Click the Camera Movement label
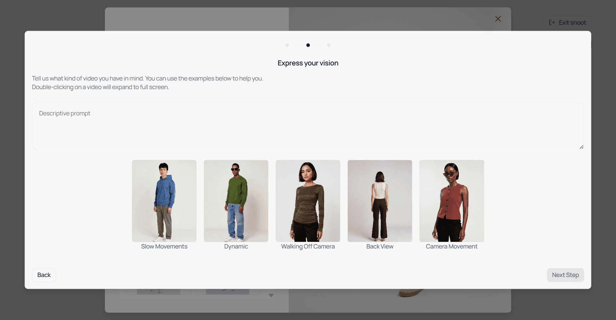 point(451,246)
